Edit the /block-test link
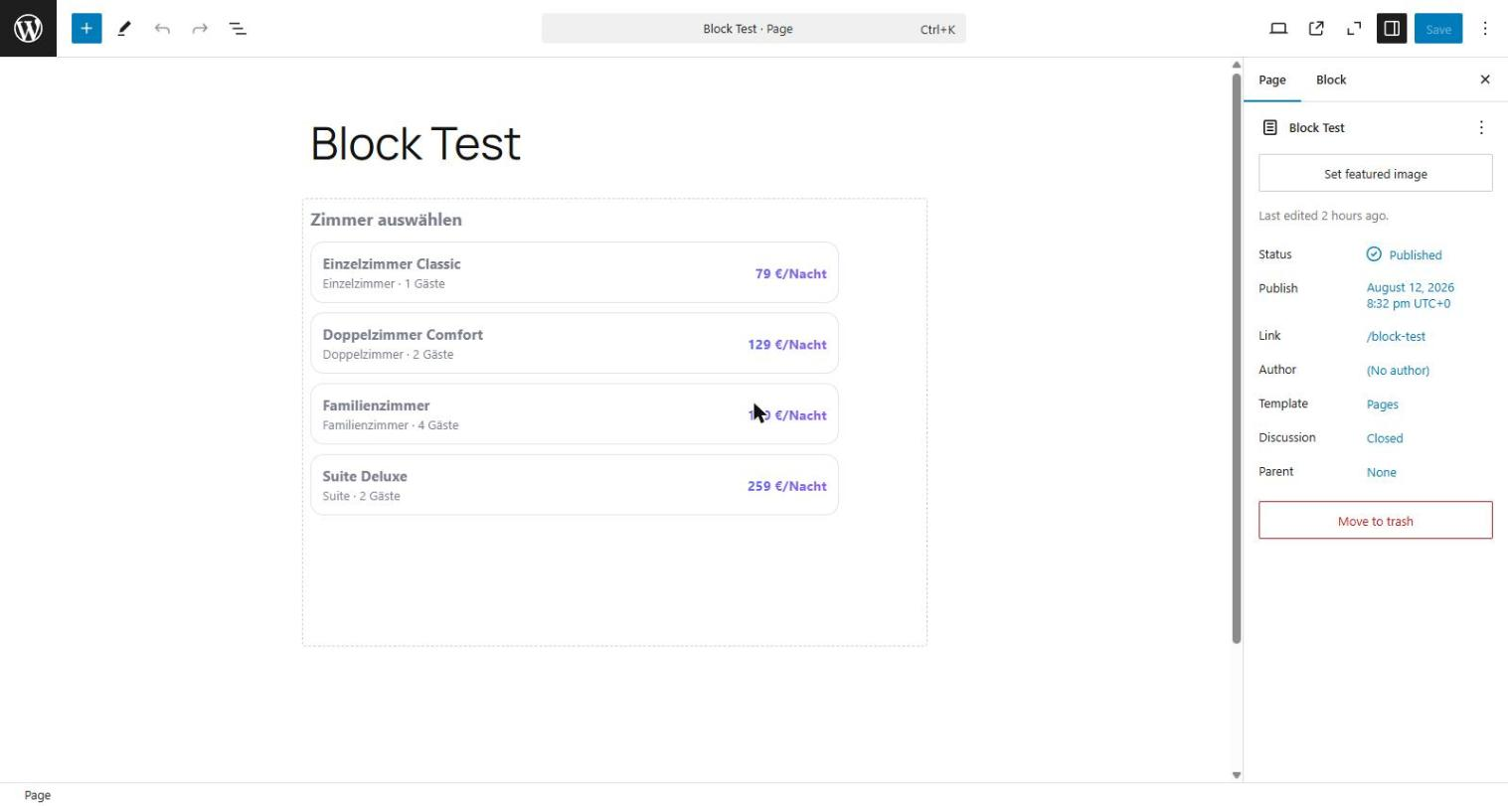 (x=1396, y=336)
